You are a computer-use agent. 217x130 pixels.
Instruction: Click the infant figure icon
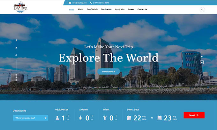105,118
